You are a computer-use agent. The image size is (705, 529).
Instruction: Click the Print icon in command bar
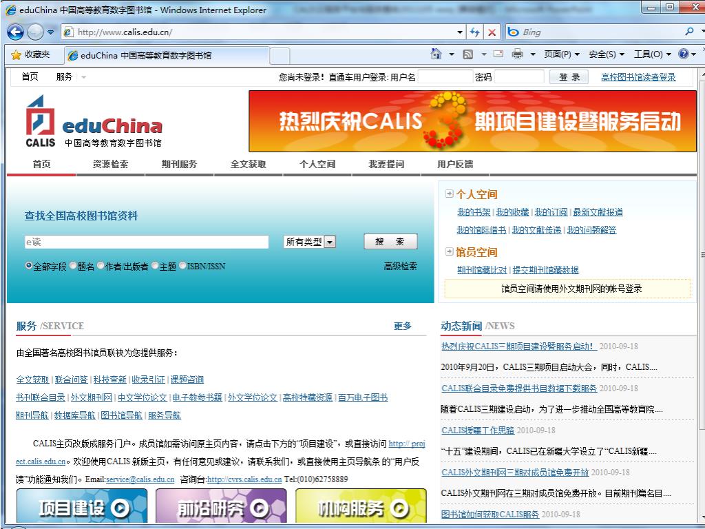pos(518,54)
